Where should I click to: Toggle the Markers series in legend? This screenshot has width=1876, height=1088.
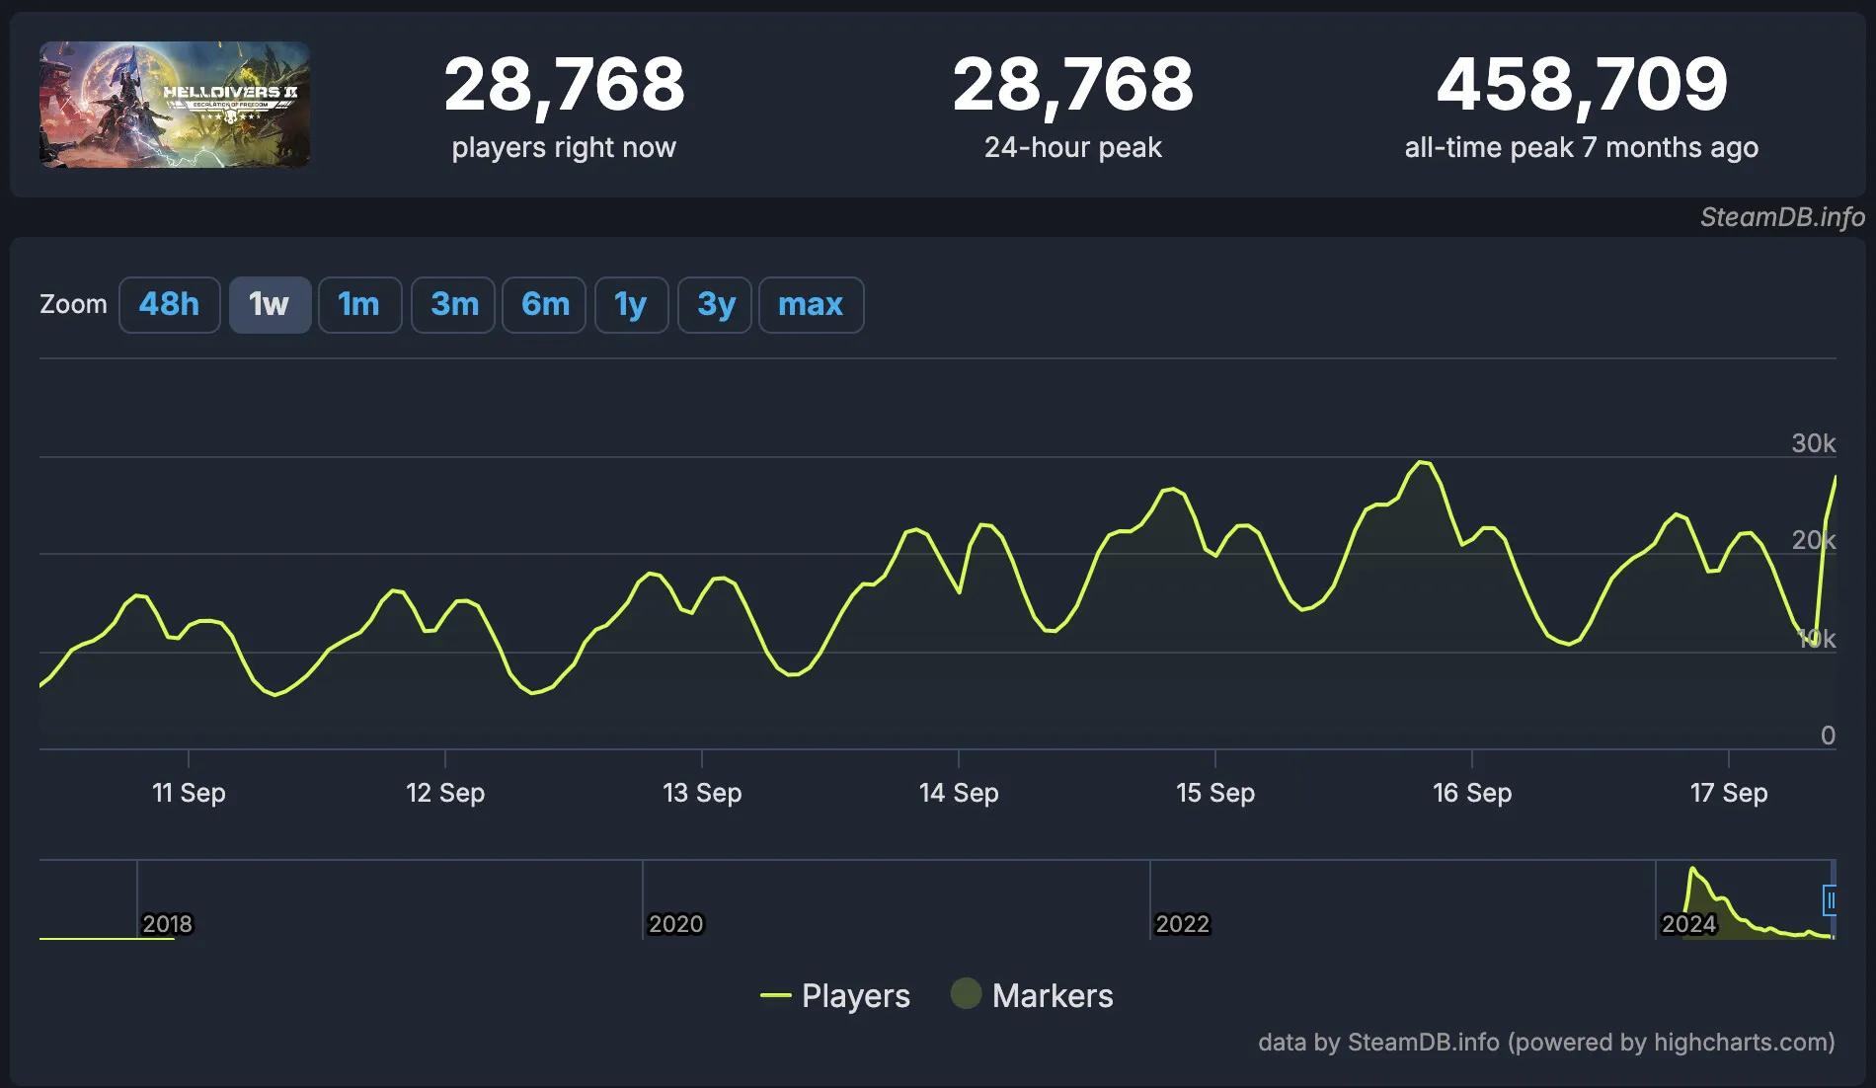click(1032, 995)
